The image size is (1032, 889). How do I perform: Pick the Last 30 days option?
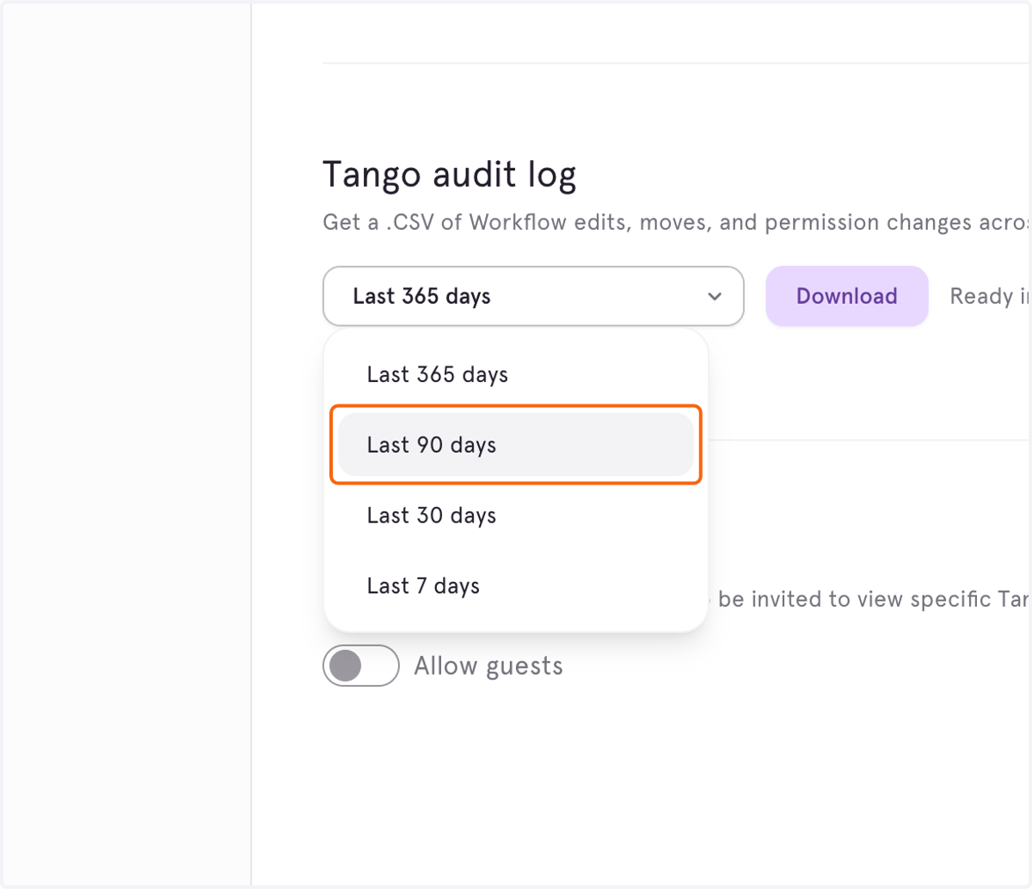click(516, 515)
